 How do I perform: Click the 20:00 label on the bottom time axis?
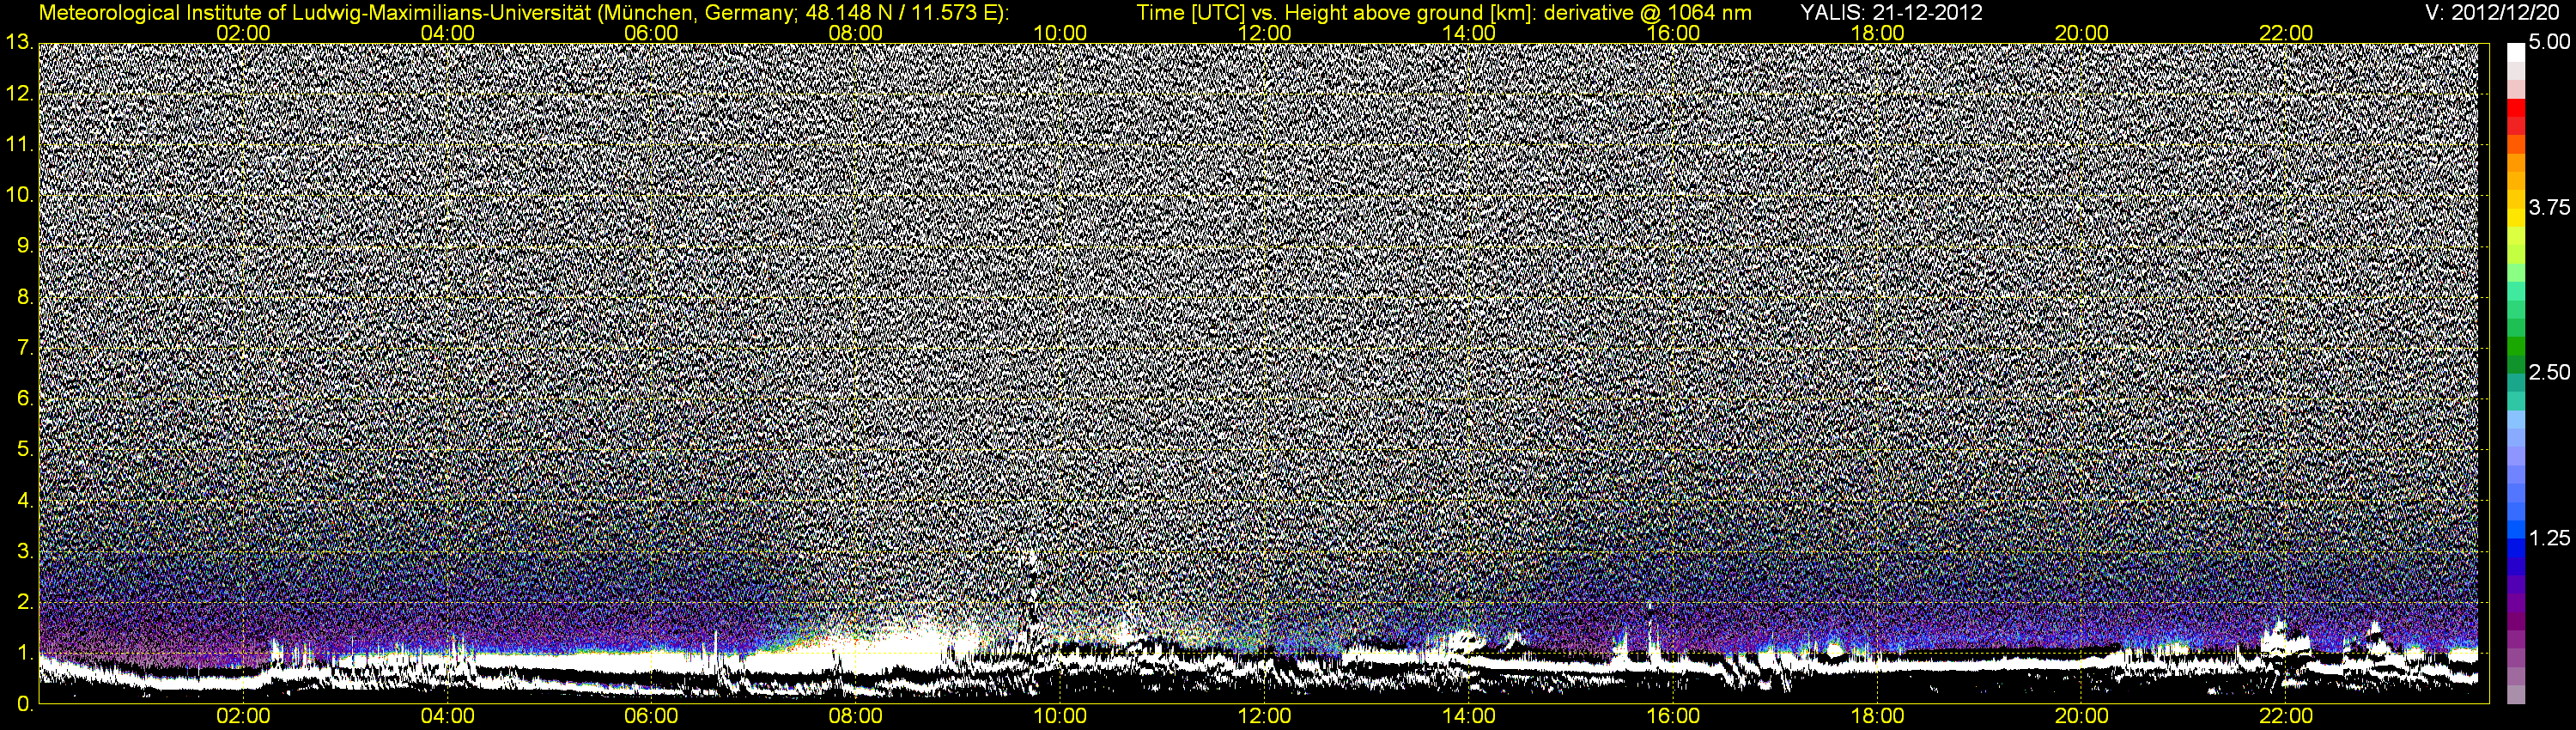coord(2082,717)
